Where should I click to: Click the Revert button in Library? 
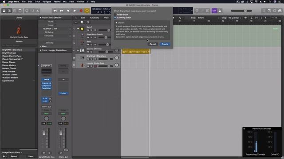(14, 156)
